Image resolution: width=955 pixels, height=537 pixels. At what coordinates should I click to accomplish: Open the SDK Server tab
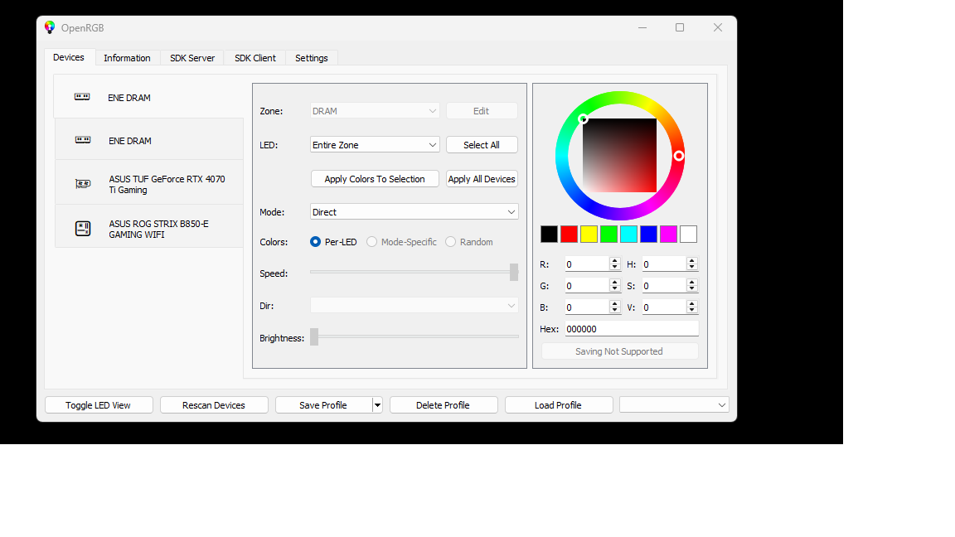click(x=191, y=58)
